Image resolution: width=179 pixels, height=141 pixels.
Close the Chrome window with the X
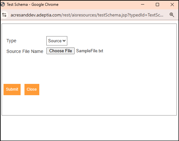[172, 5]
